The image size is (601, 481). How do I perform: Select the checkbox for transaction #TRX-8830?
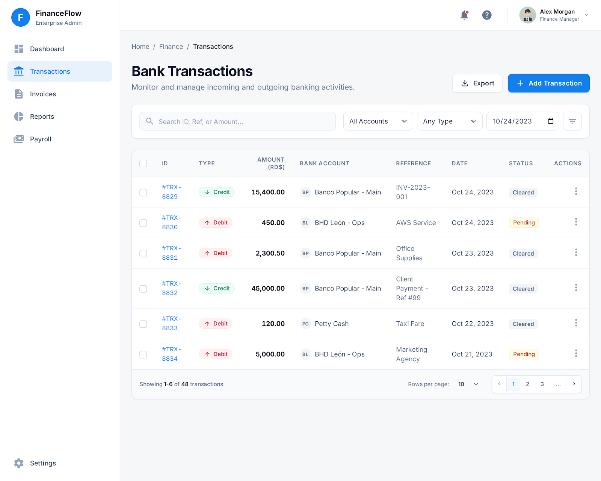click(143, 223)
